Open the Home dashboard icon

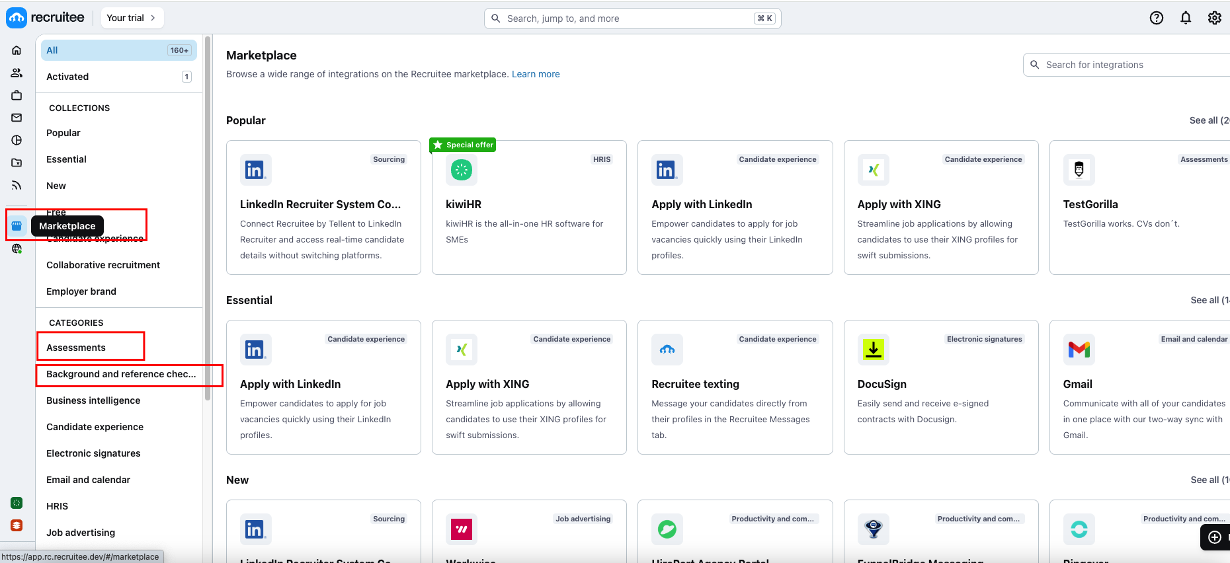17,50
